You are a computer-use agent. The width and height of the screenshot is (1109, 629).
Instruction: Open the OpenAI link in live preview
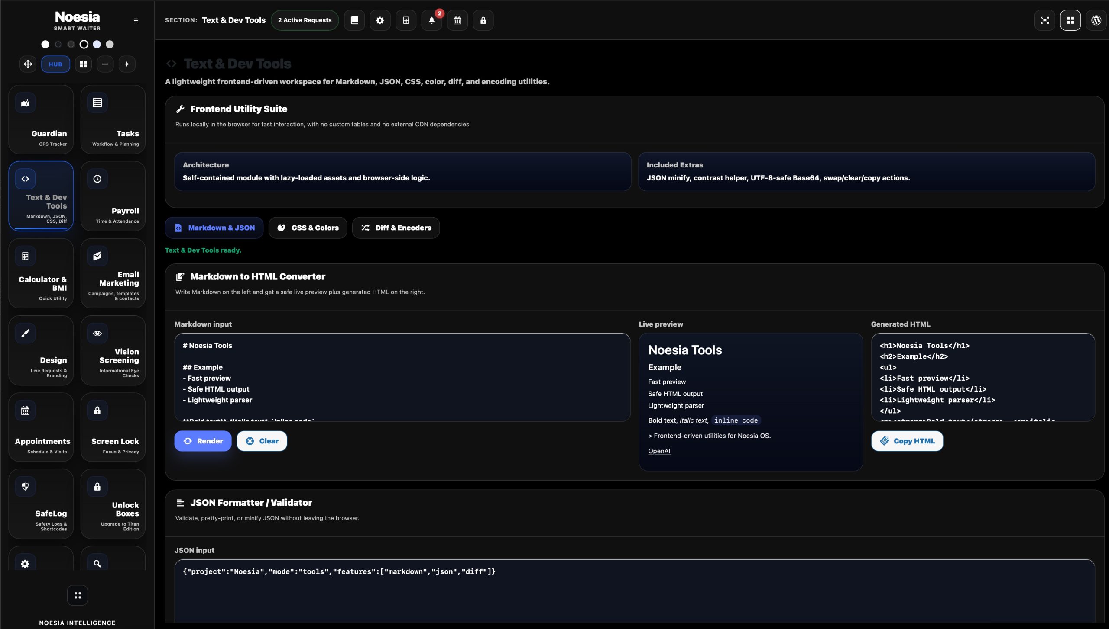pyautogui.click(x=659, y=451)
